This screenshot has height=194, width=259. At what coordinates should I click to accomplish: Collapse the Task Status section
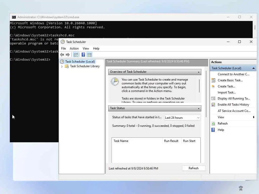pyautogui.click(x=199, y=108)
